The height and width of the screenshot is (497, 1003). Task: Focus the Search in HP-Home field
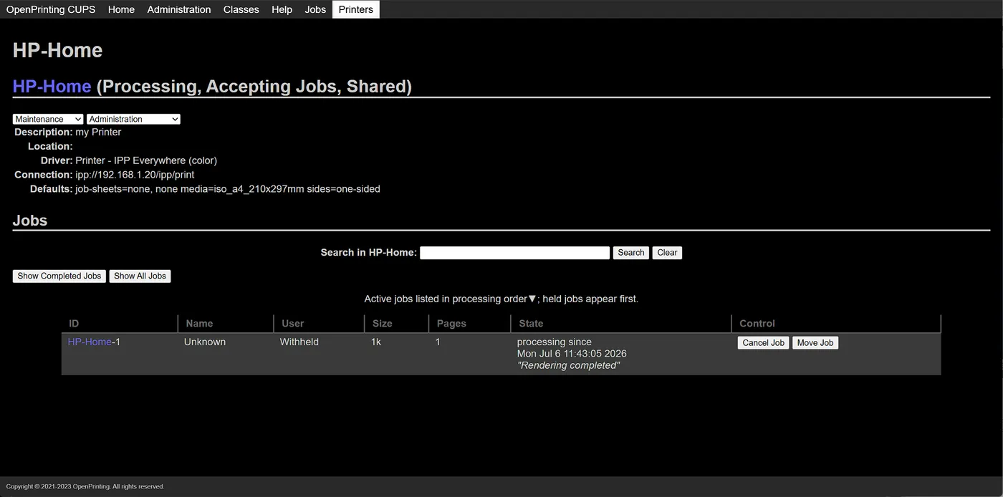point(514,253)
